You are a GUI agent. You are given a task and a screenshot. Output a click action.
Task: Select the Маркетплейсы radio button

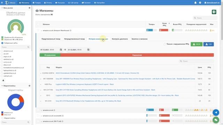pyautogui.click(x=2, y=118)
